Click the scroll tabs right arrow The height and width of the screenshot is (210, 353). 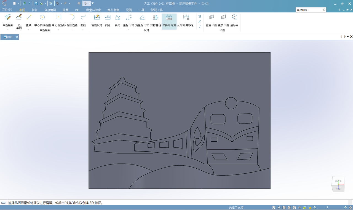345,37
